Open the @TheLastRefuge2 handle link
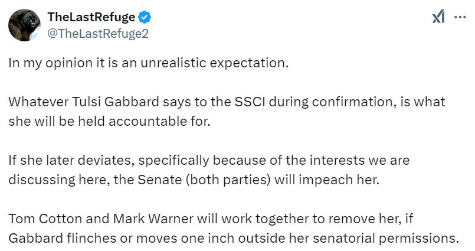475x251 pixels. pos(97,33)
